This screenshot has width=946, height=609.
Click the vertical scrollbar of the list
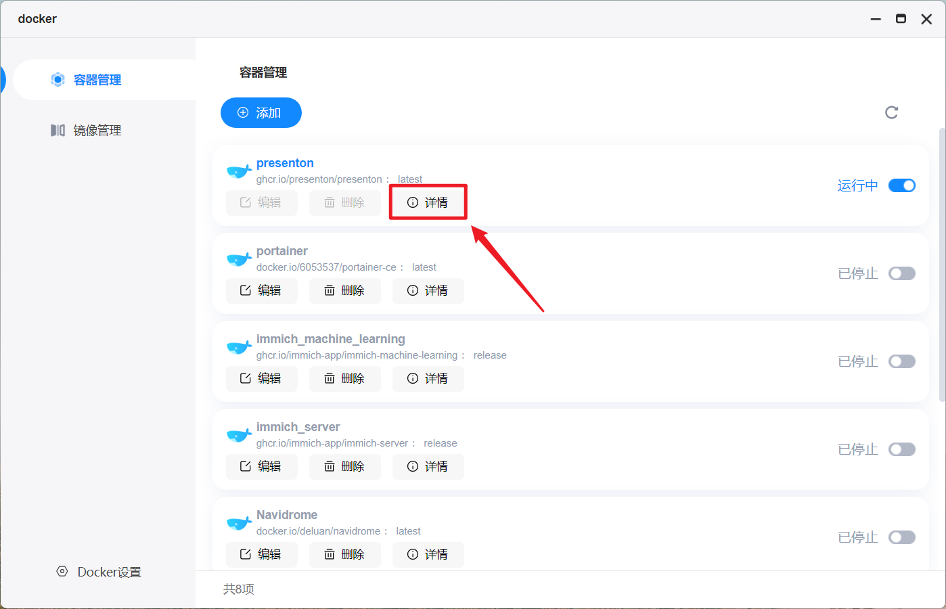click(x=942, y=264)
